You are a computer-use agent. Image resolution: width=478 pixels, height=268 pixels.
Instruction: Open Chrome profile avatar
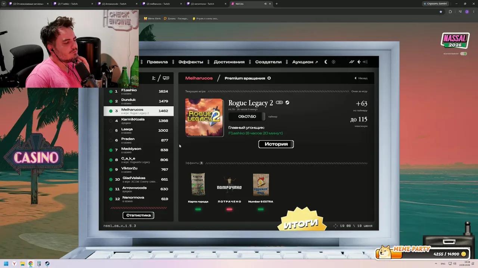[x=467, y=12]
